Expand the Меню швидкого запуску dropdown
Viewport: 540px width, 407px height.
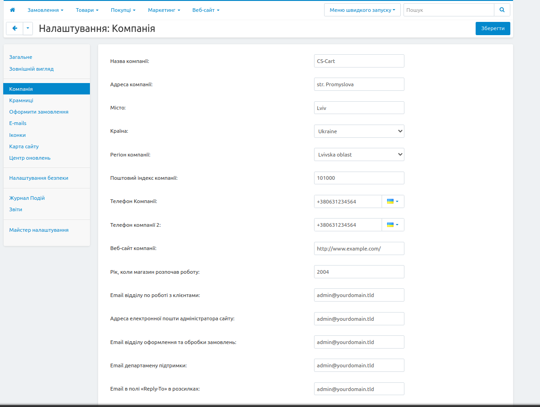point(362,10)
